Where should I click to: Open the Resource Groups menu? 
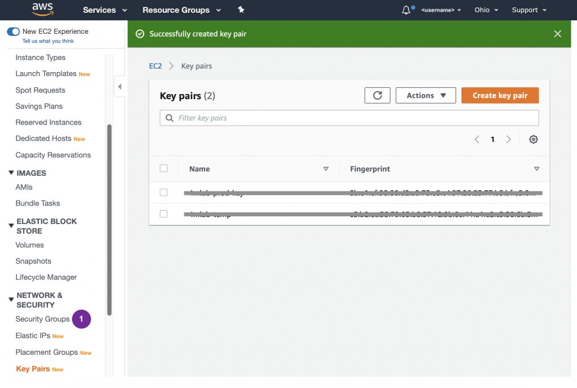(181, 10)
